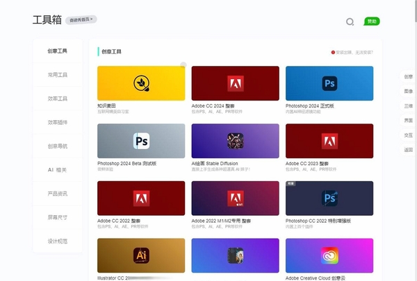Select 常用工具 in the left sidebar
417x281 pixels.
(x=58, y=75)
